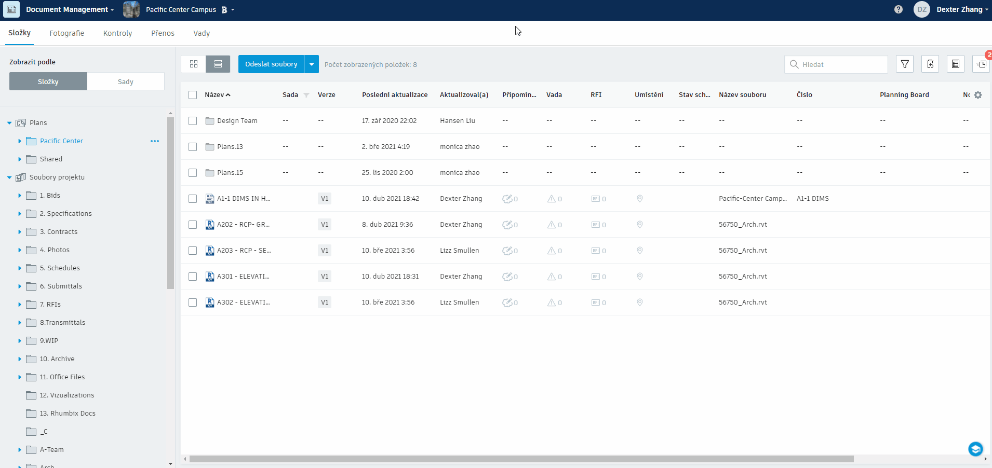This screenshot has height=468, width=992.
Task: Expand the 7. RFIs folder
Action: click(x=20, y=305)
